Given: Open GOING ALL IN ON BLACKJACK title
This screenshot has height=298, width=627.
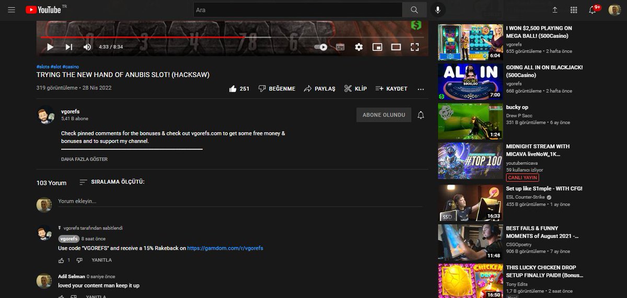Looking at the screenshot, I should 544,71.
